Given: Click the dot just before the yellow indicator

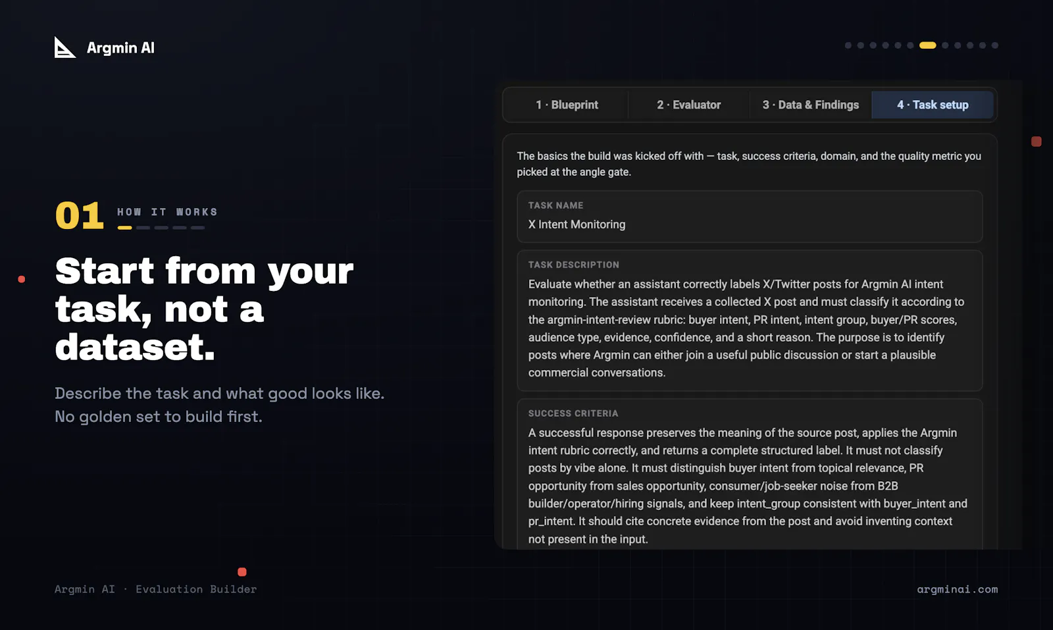Looking at the screenshot, I should click(x=910, y=45).
